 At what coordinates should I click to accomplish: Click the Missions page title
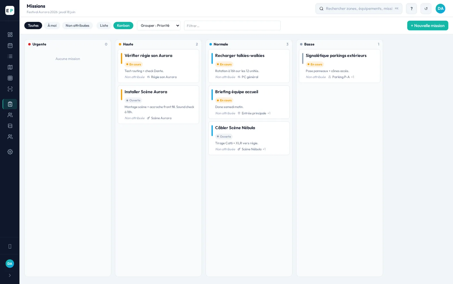tap(36, 6)
